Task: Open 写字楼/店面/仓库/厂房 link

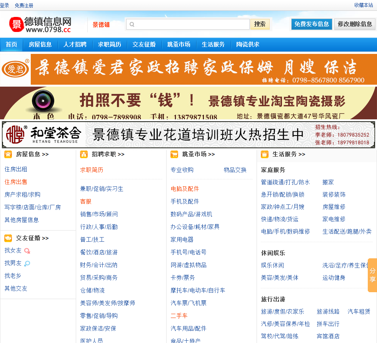Action: coord(33,207)
